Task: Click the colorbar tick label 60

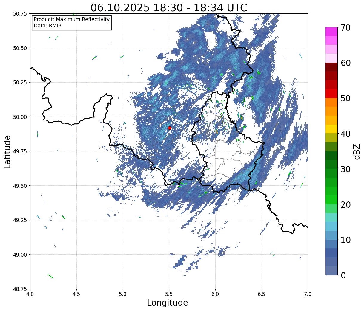Action: (x=345, y=63)
